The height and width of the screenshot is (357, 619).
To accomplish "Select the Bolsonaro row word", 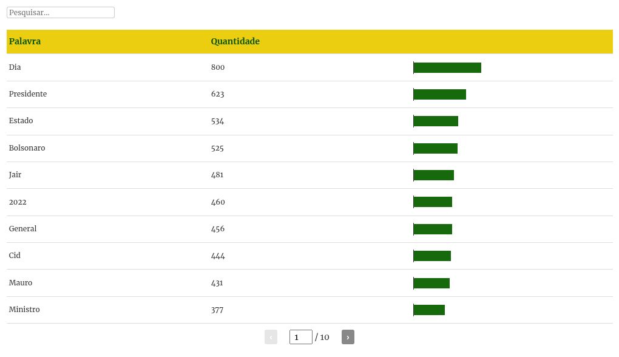I will 27,148.
